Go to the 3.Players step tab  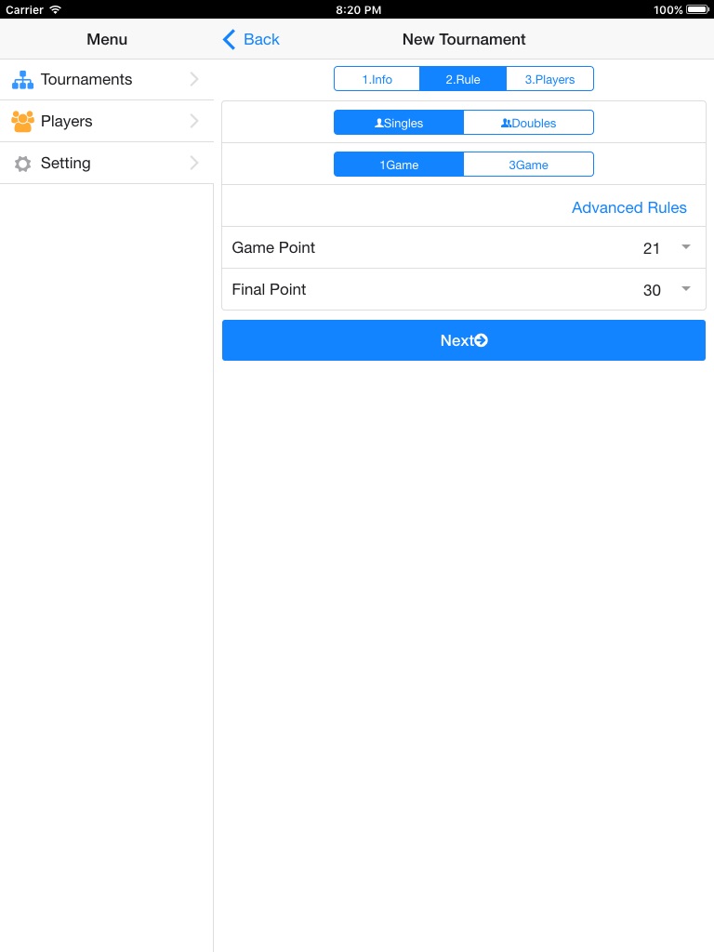[x=549, y=79]
